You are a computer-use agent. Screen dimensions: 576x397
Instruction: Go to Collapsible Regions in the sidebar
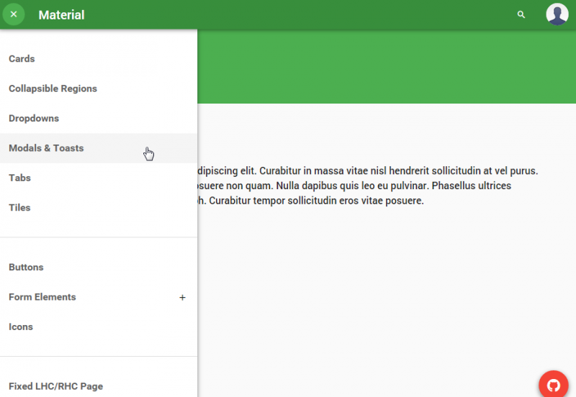53,88
